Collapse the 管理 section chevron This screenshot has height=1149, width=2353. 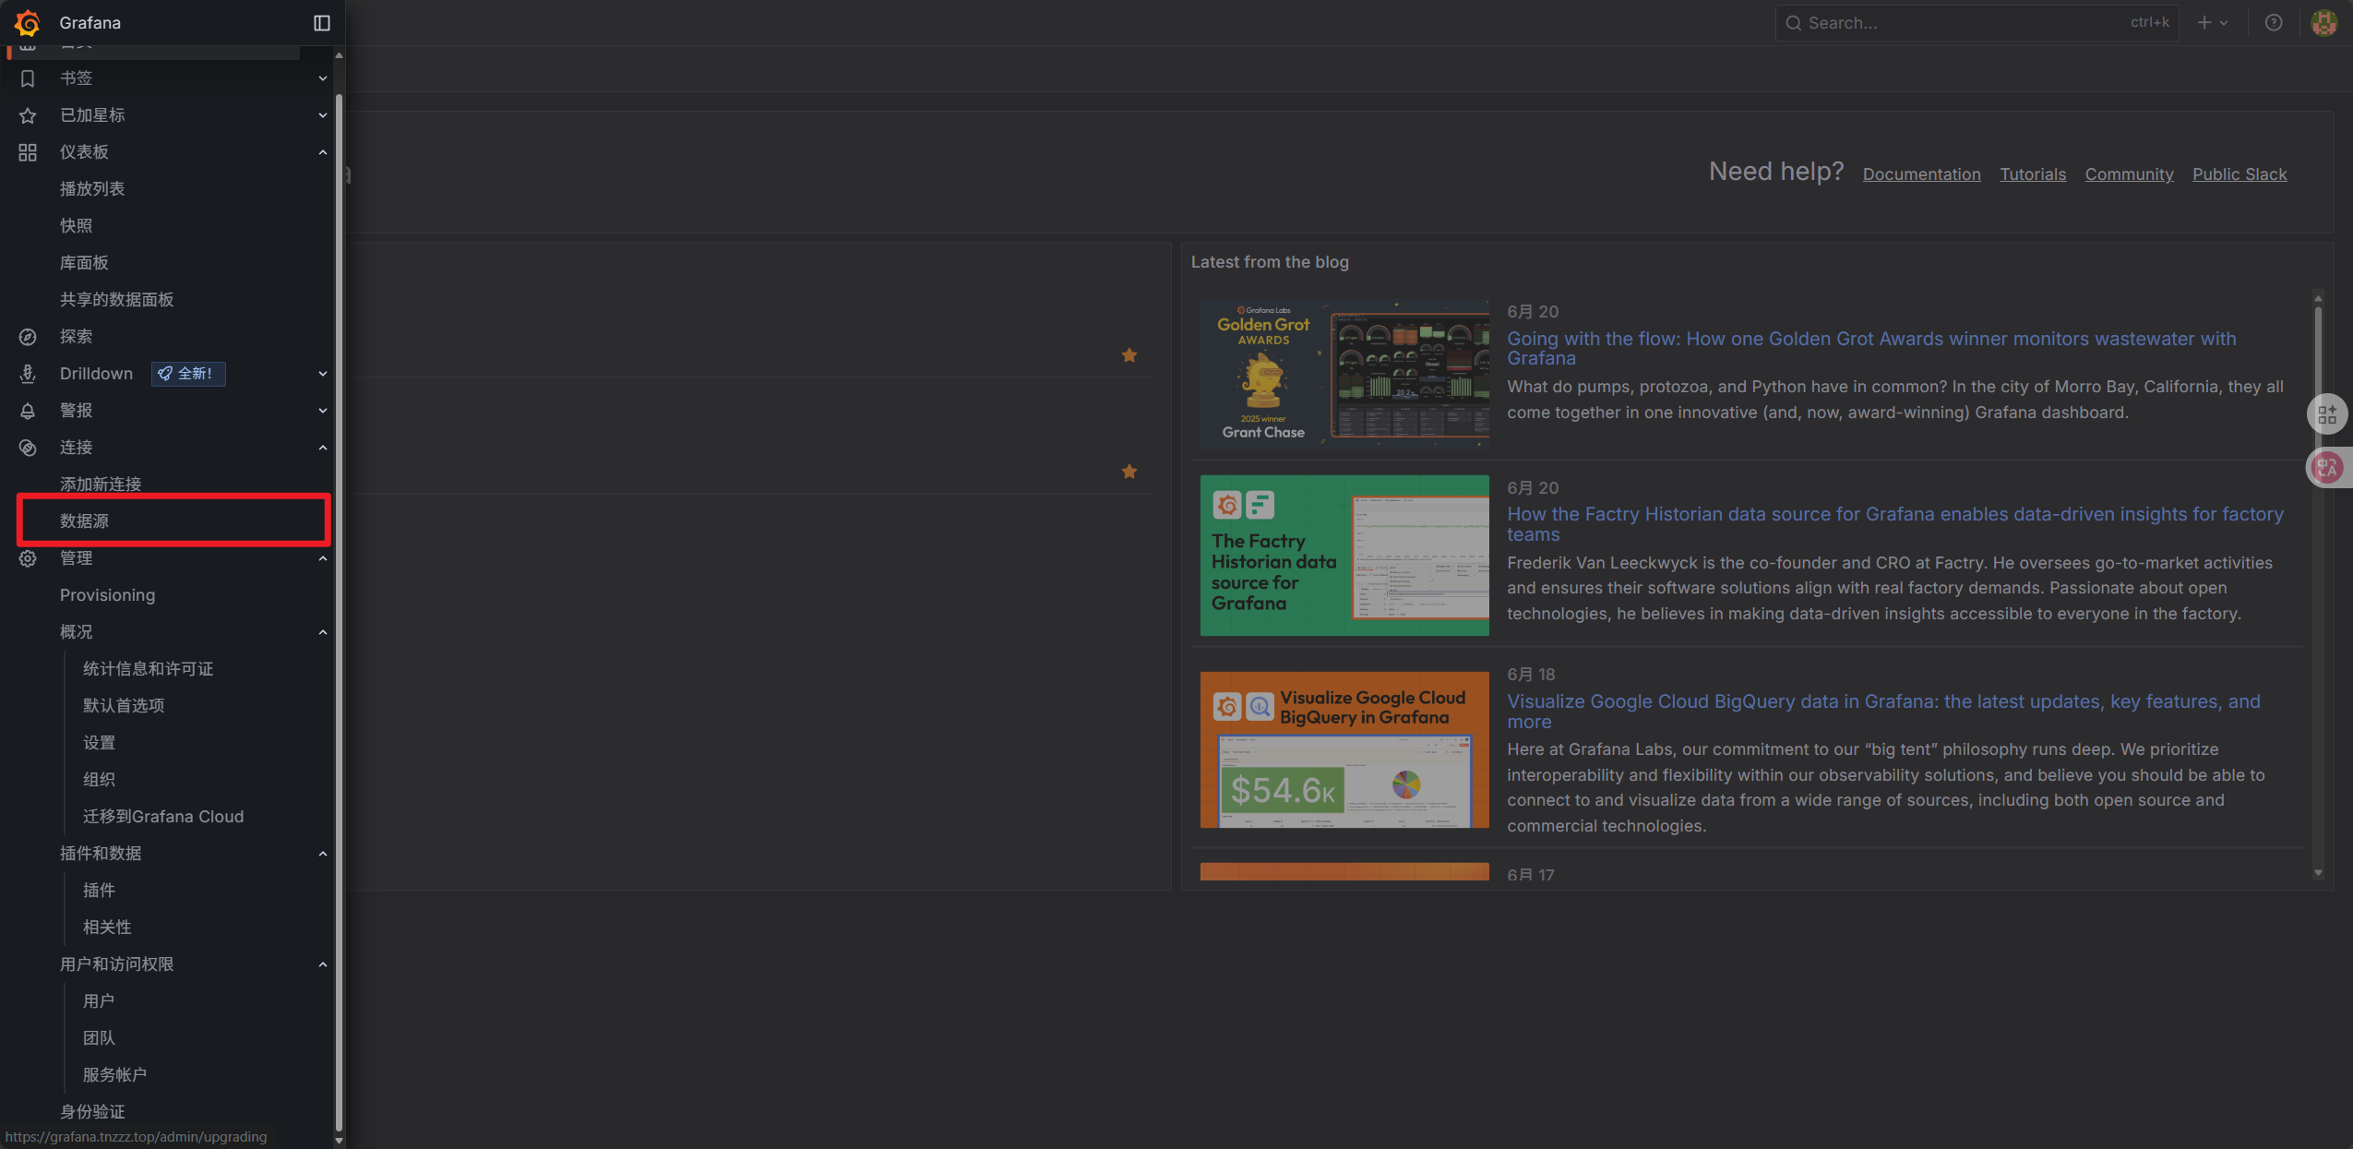(x=323, y=558)
